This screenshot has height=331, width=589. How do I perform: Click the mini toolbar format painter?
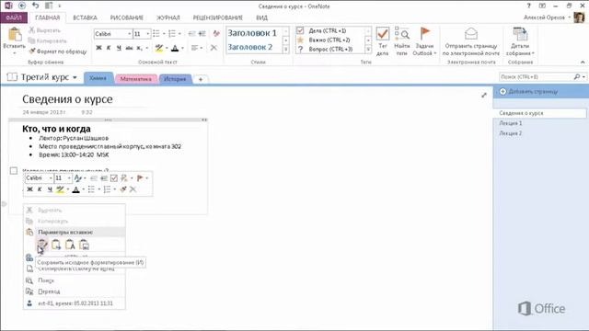point(122,189)
